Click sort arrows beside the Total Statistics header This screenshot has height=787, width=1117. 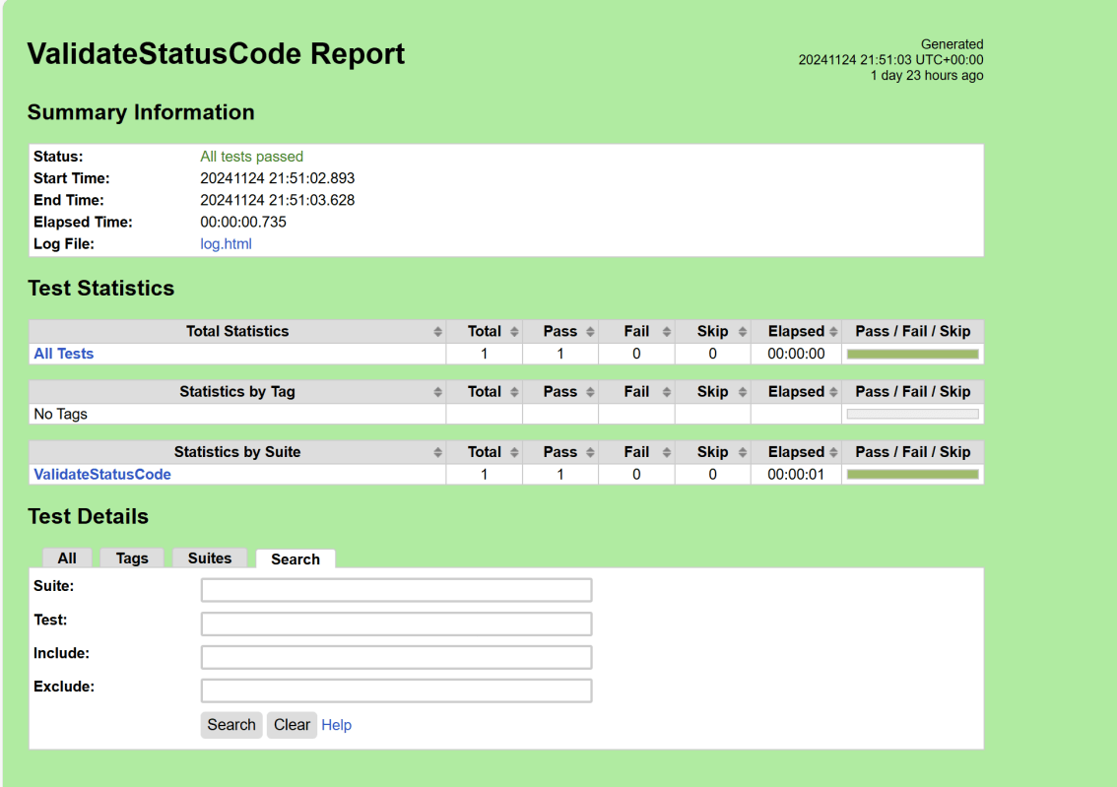(437, 332)
